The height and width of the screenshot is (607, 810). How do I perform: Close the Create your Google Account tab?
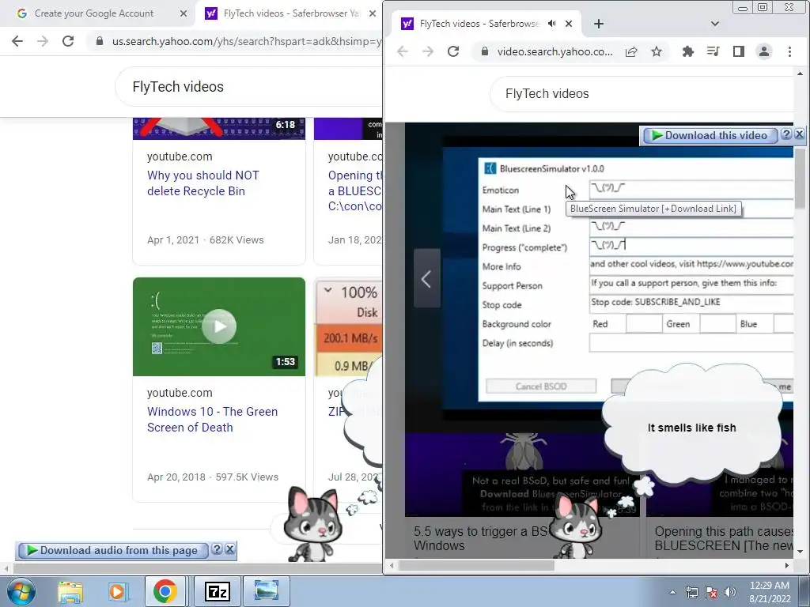[x=184, y=13]
